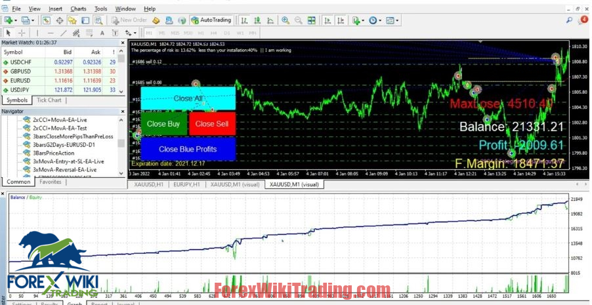Screen dimensions: 592x305
Task: Switch timeframe to M1
Action: 149,33
